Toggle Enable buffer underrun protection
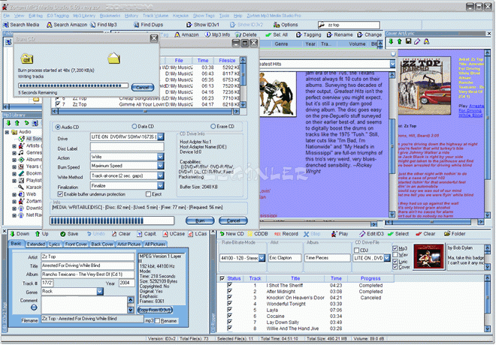The width and height of the screenshot is (496, 345). (60, 194)
